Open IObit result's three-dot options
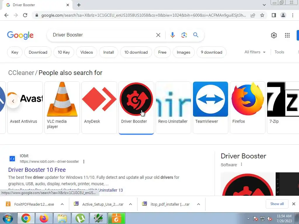 84,162
